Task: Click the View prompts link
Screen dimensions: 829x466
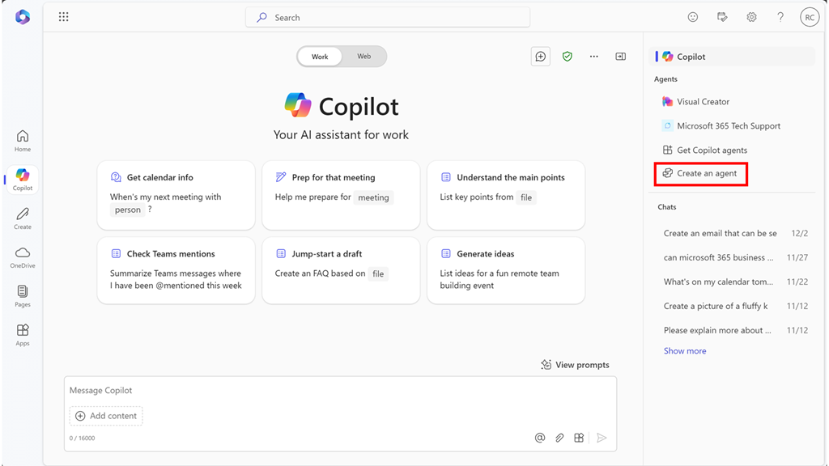Action: coord(575,365)
